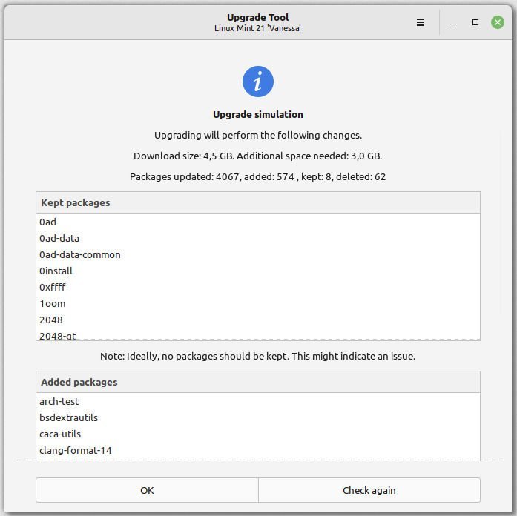Click the blue information icon
This screenshot has width=517, height=516.
click(258, 81)
